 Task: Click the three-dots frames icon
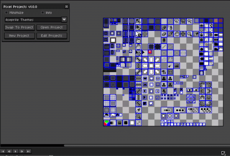tap(180, 110)
